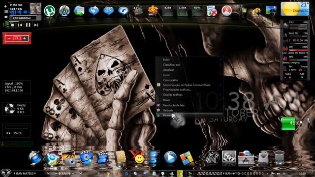The width and height of the screenshot is (315, 177).
Task: Open the App Store basket icon in dock
Action: pos(246,158)
